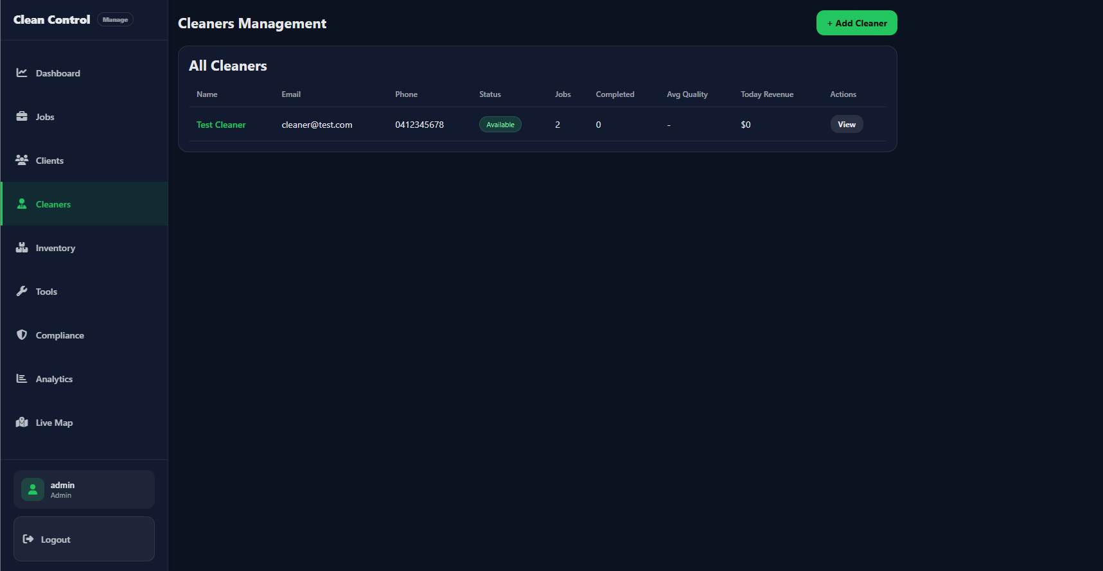Click the green admin avatar icon
The height and width of the screenshot is (571, 1103).
[x=33, y=489]
